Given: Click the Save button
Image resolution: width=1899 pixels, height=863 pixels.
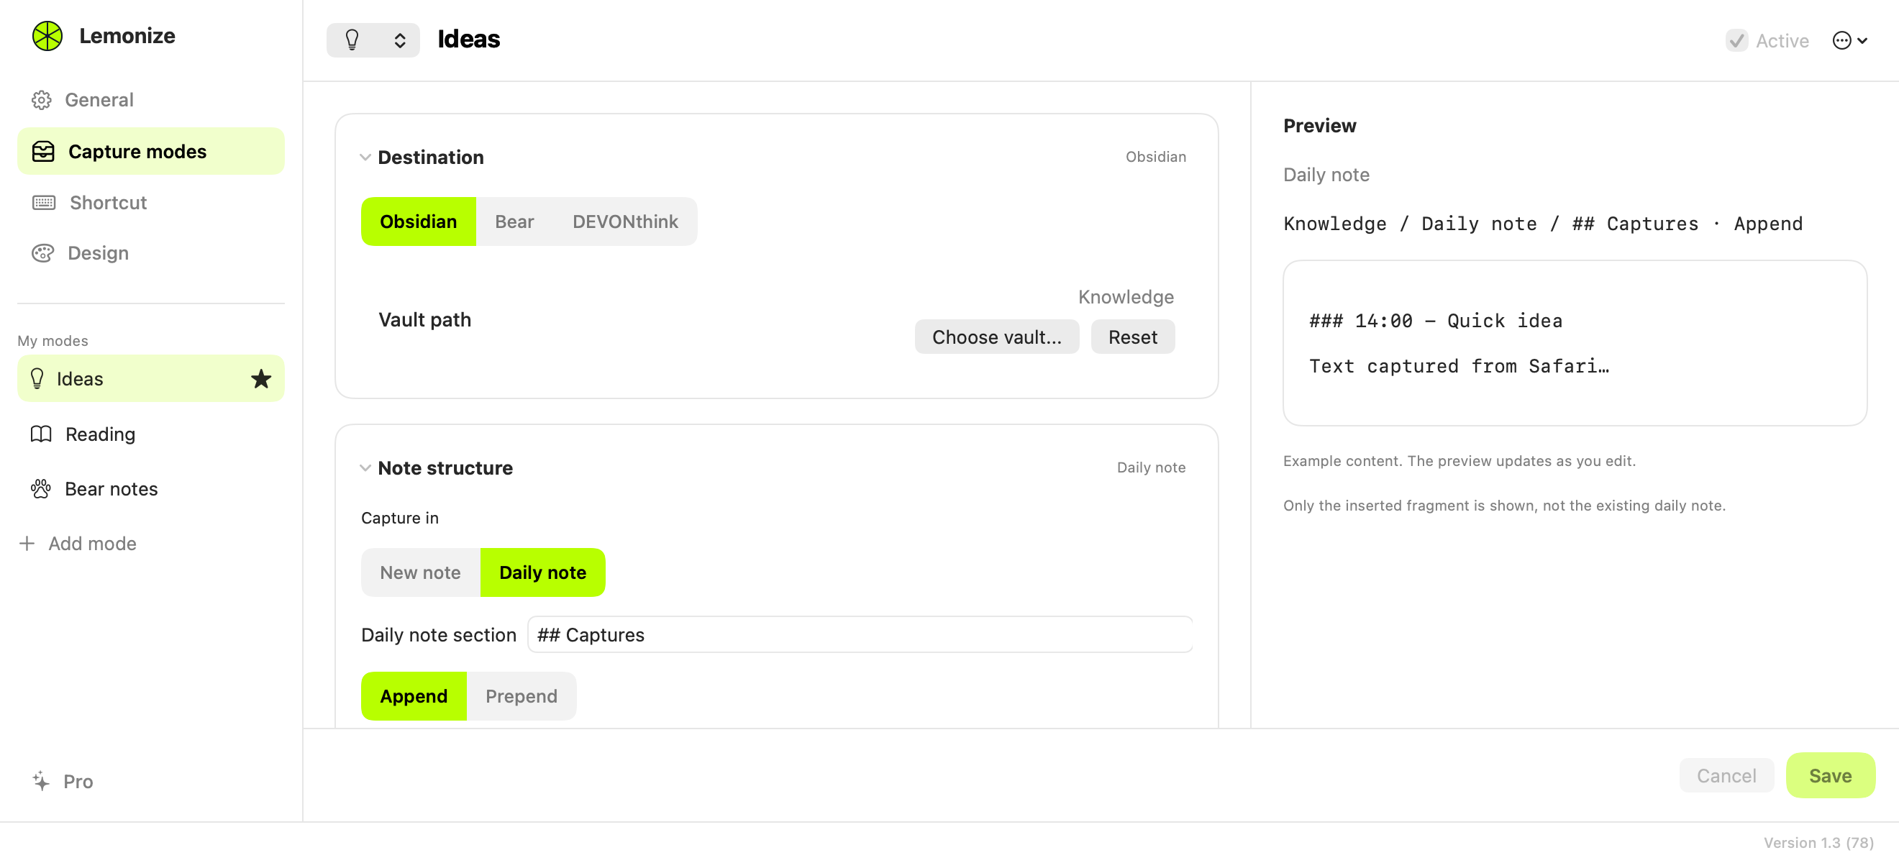Looking at the screenshot, I should click(x=1831, y=776).
